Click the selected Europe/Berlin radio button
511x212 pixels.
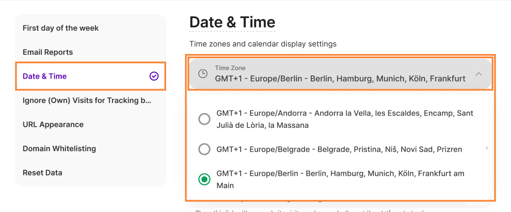[x=204, y=179]
